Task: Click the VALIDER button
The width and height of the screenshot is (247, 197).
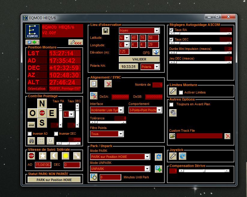Action: (x=139, y=59)
